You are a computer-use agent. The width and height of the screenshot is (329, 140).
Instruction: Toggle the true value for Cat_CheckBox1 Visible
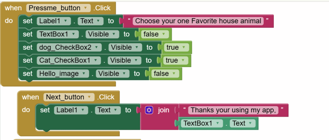pyautogui.click(x=176, y=60)
